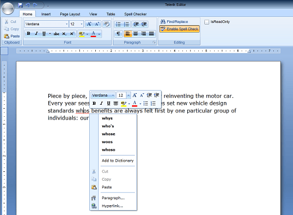The height and width of the screenshot is (215, 293).
Task: Open Paragraph... from context menu
Action: [113, 198]
